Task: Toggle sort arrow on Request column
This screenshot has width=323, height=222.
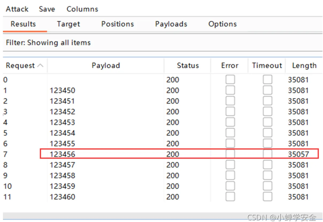Action: pyautogui.click(x=40, y=65)
